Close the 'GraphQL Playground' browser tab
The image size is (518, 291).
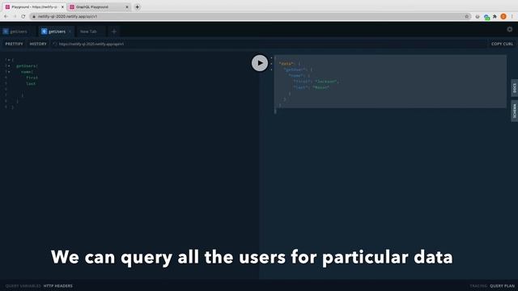127,7
